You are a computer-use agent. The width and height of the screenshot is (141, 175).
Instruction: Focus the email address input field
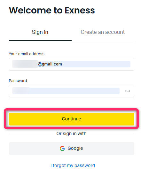click(72, 64)
